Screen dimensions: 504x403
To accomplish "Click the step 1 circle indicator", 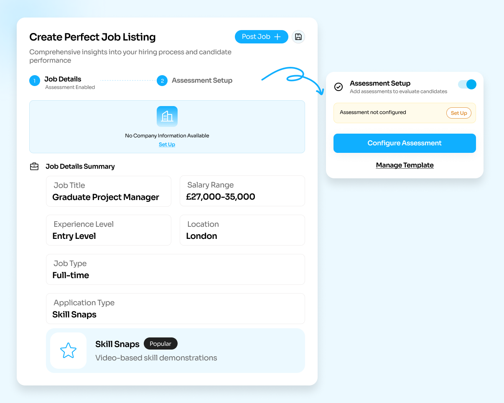I will (x=35, y=81).
